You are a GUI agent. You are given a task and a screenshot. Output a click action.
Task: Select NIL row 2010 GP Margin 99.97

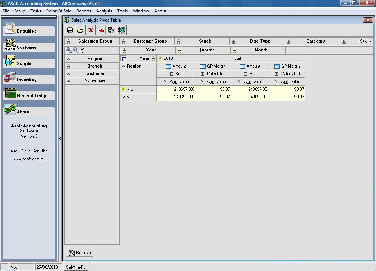point(212,89)
